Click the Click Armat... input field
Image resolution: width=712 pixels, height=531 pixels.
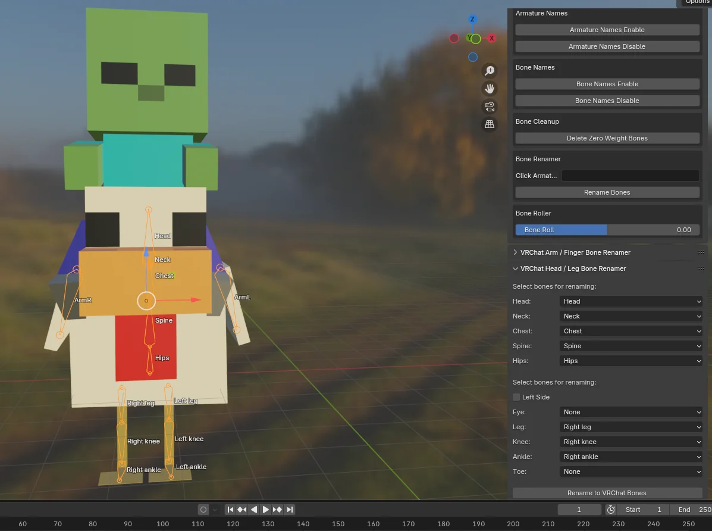pos(629,176)
